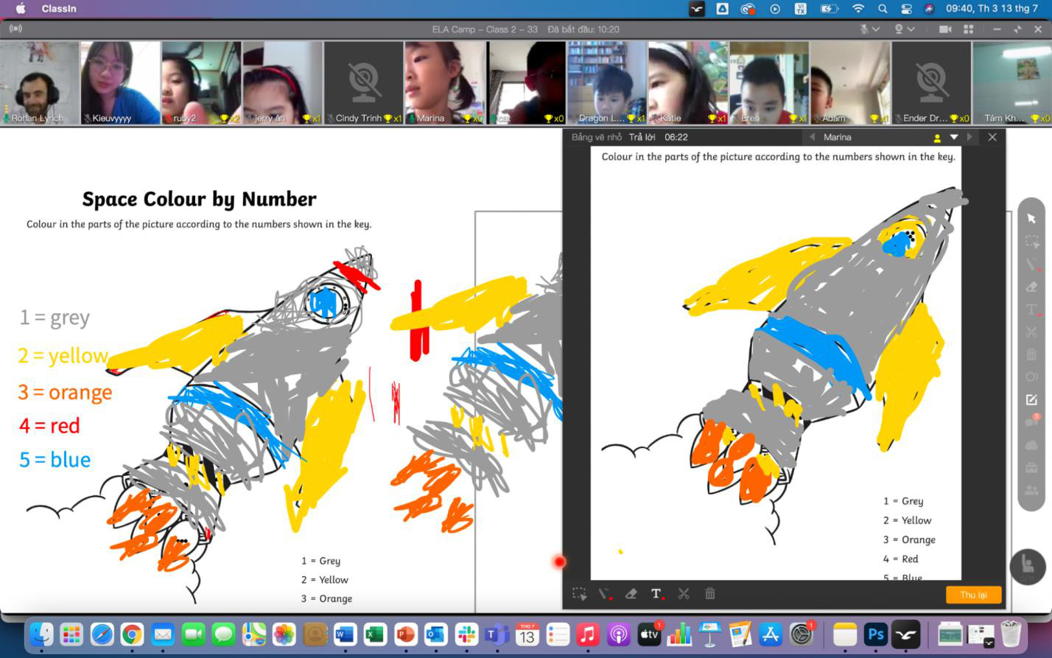Select the eraser tool in small board toolbar
The image size is (1052, 658).
pos(631,594)
